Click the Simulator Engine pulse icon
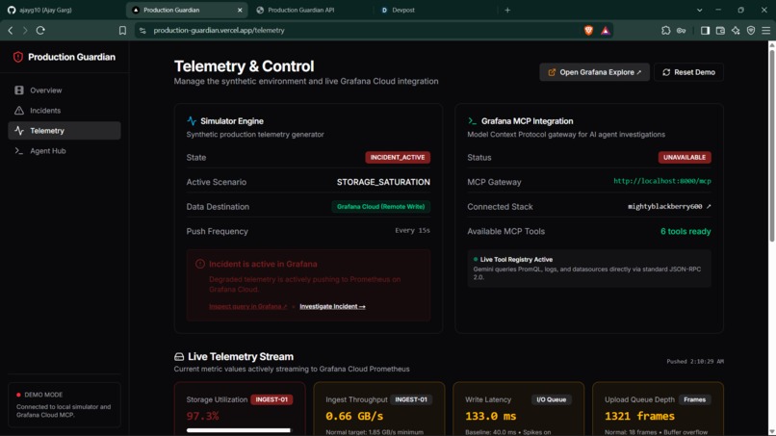 pos(192,121)
